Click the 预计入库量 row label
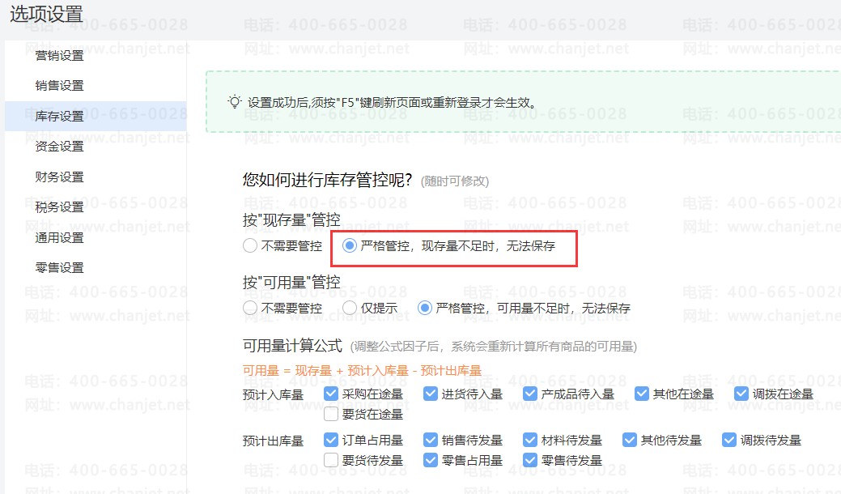This screenshot has height=494, width=841. click(x=273, y=394)
